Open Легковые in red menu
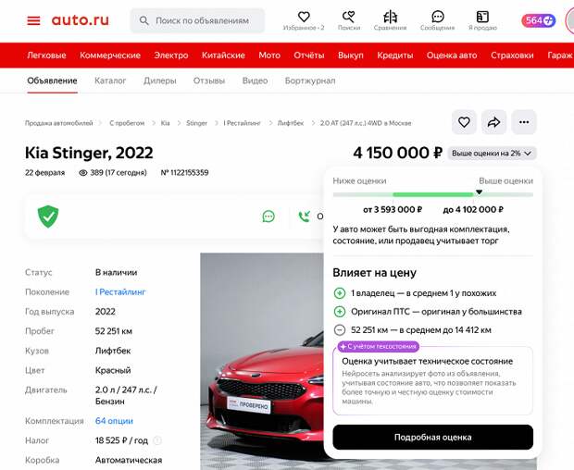574x470 pixels. (46, 56)
